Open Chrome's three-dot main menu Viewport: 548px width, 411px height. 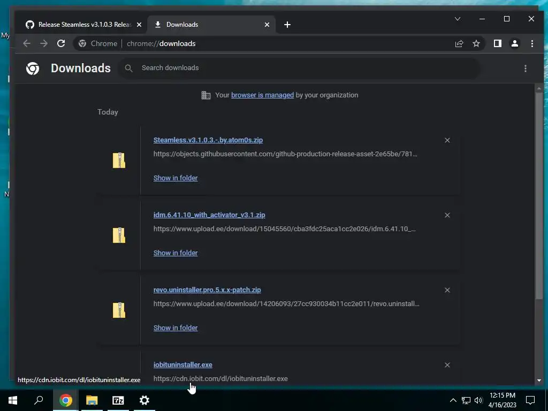pyautogui.click(x=532, y=43)
